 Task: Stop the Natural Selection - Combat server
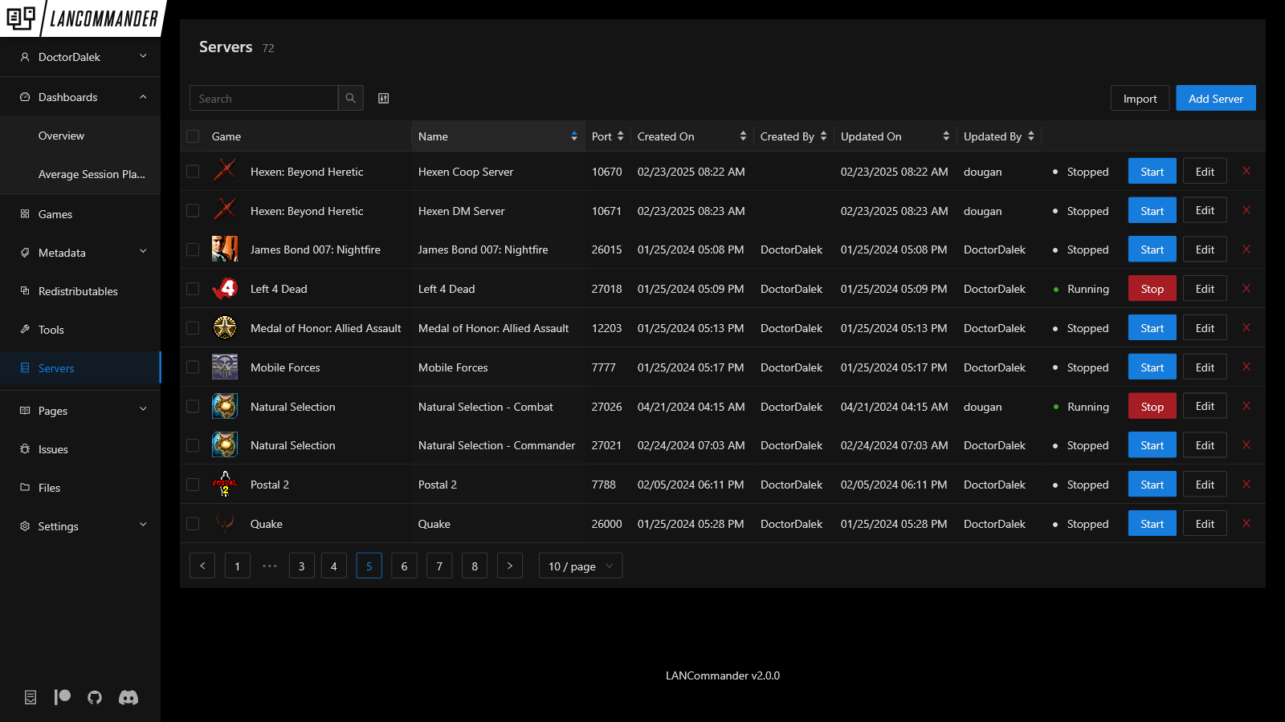coord(1152,407)
